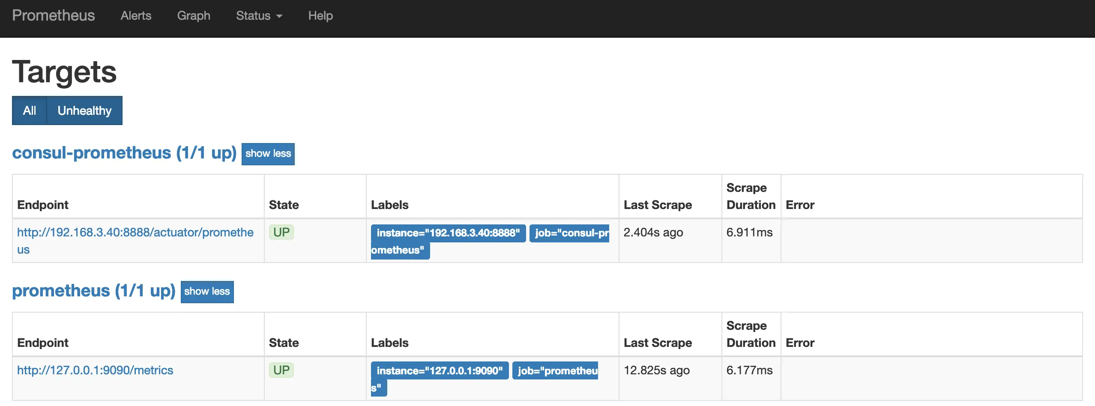1095x406 pixels.
Task: Click the UP state badge for consul-prometheus
Action: [x=281, y=233]
